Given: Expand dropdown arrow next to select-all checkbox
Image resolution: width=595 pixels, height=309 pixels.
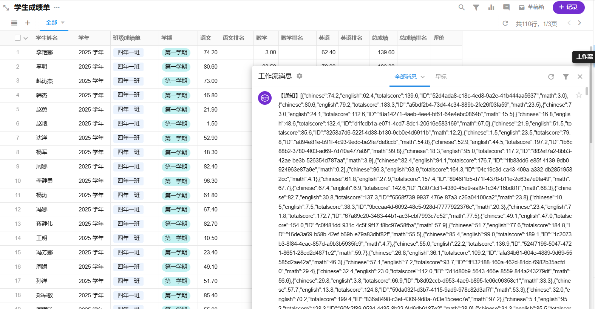Looking at the screenshot, I should click(x=26, y=38).
